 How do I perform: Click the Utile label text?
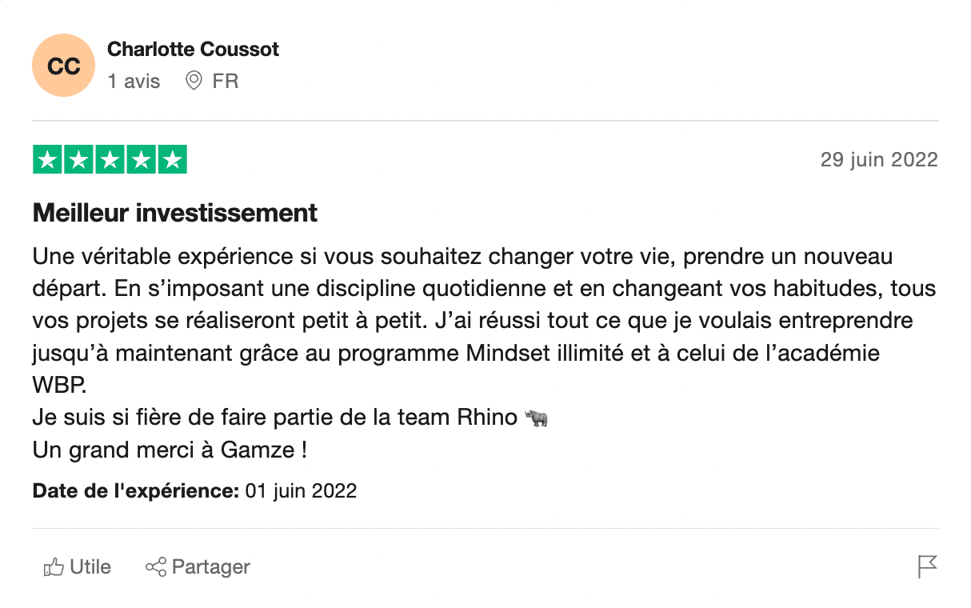[90, 567]
